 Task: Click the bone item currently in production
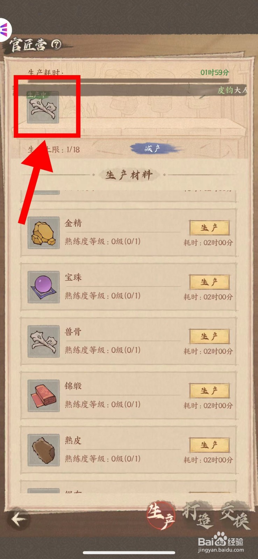pos(43,107)
